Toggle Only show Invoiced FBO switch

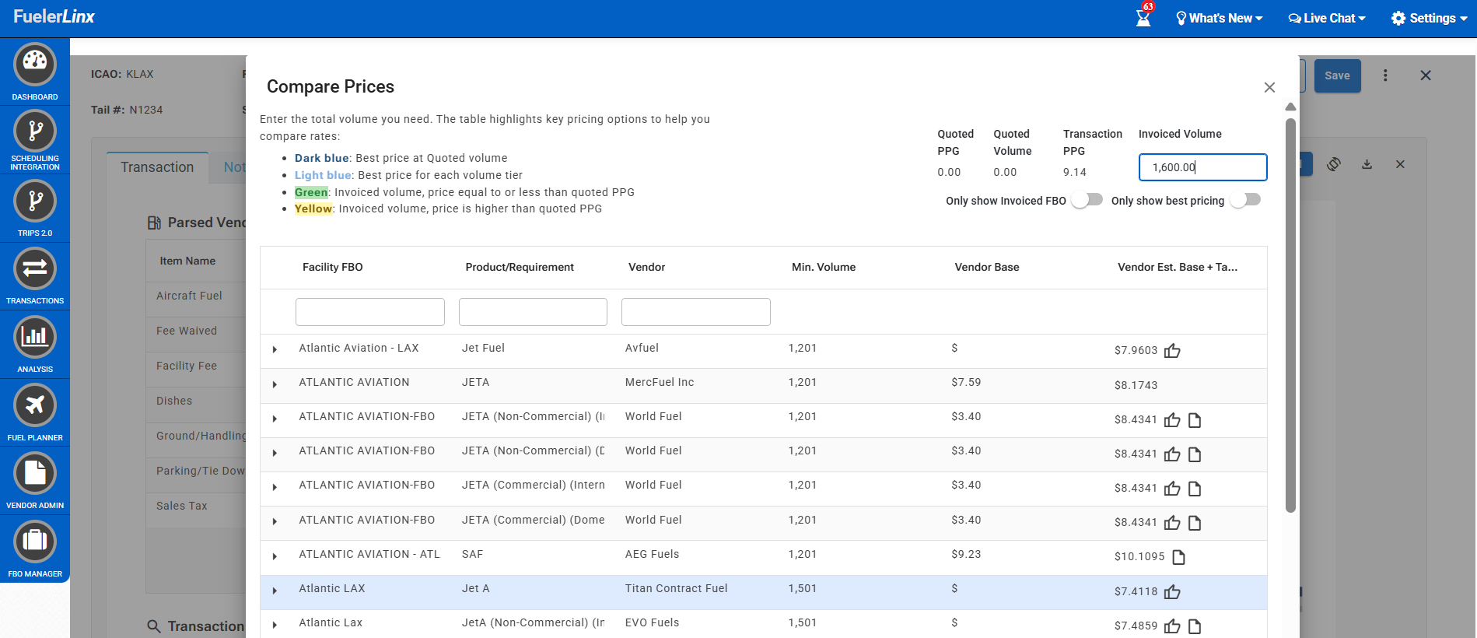1087,200
